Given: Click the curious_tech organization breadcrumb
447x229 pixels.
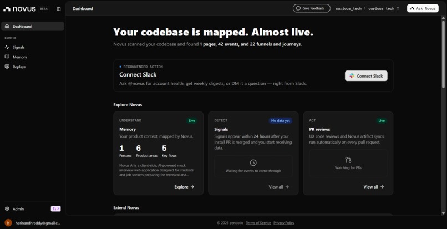Looking at the screenshot, I should pyautogui.click(x=348, y=8).
